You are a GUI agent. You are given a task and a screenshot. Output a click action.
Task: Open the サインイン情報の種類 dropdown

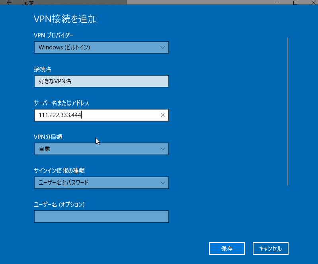pyautogui.click(x=101, y=183)
